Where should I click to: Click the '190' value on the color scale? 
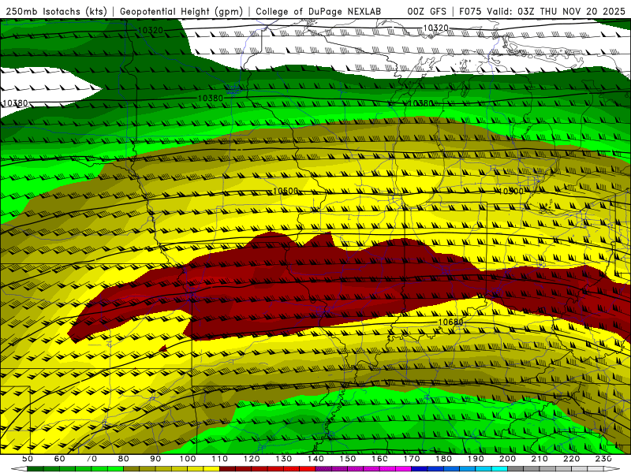pyautogui.click(x=476, y=459)
